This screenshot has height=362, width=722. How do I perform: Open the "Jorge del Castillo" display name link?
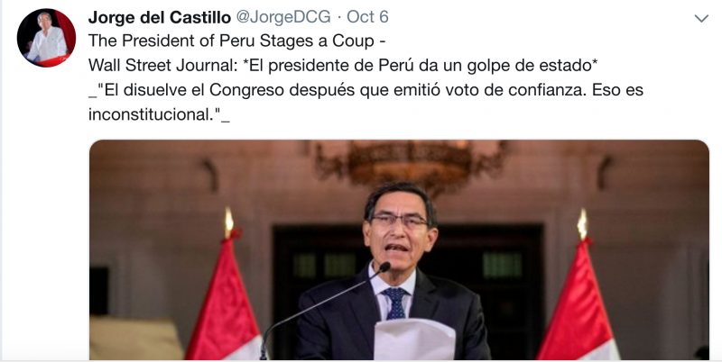click(x=160, y=17)
